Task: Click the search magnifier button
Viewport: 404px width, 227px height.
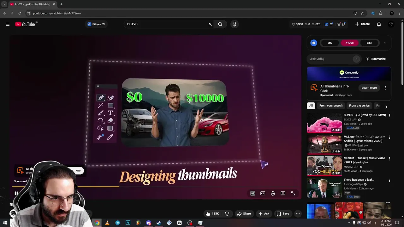Action: point(220,24)
